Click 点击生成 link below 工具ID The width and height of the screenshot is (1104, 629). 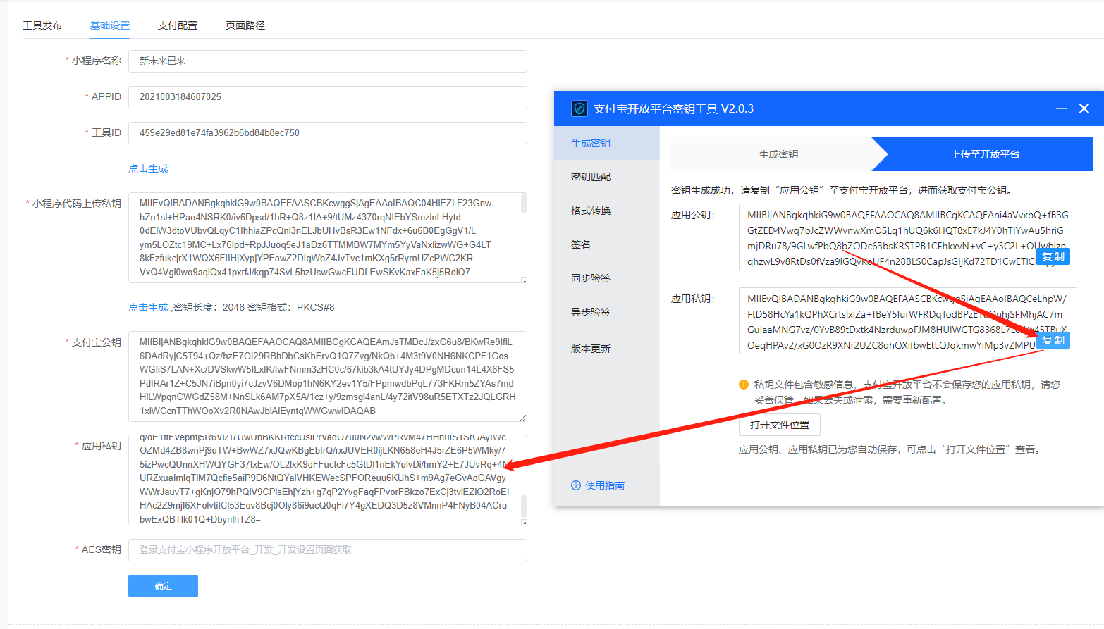pyautogui.click(x=148, y=168)
